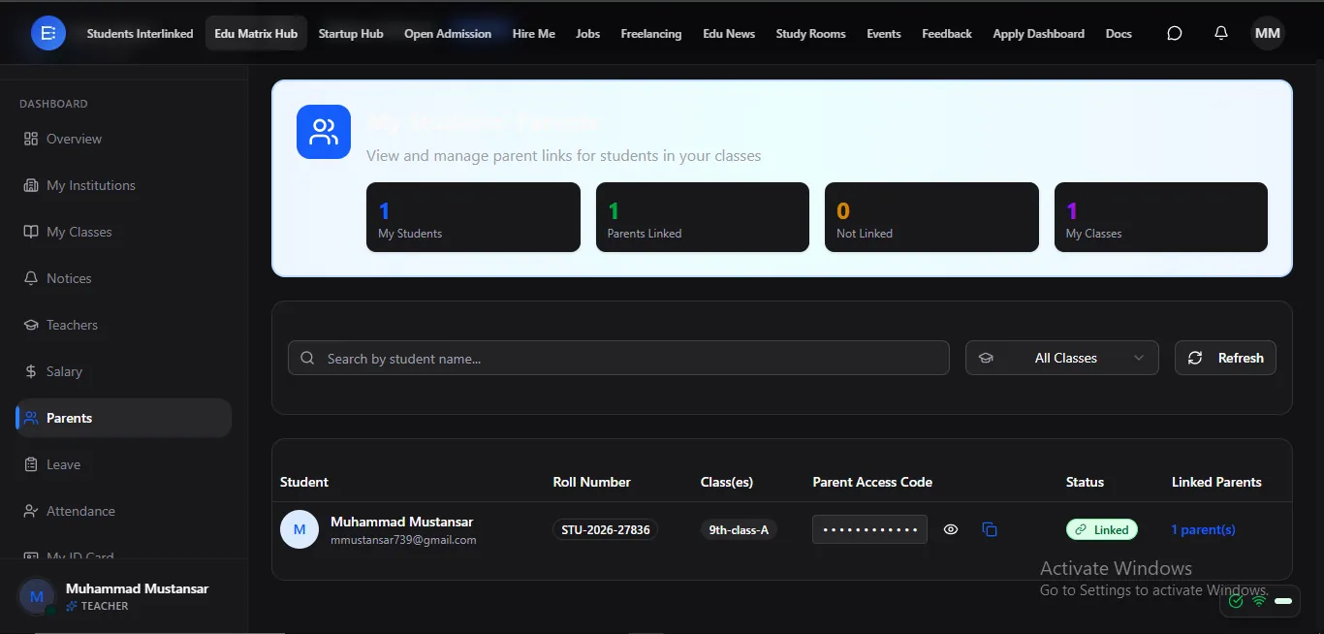Open the chat messages icon

[x=1174, y=33]
